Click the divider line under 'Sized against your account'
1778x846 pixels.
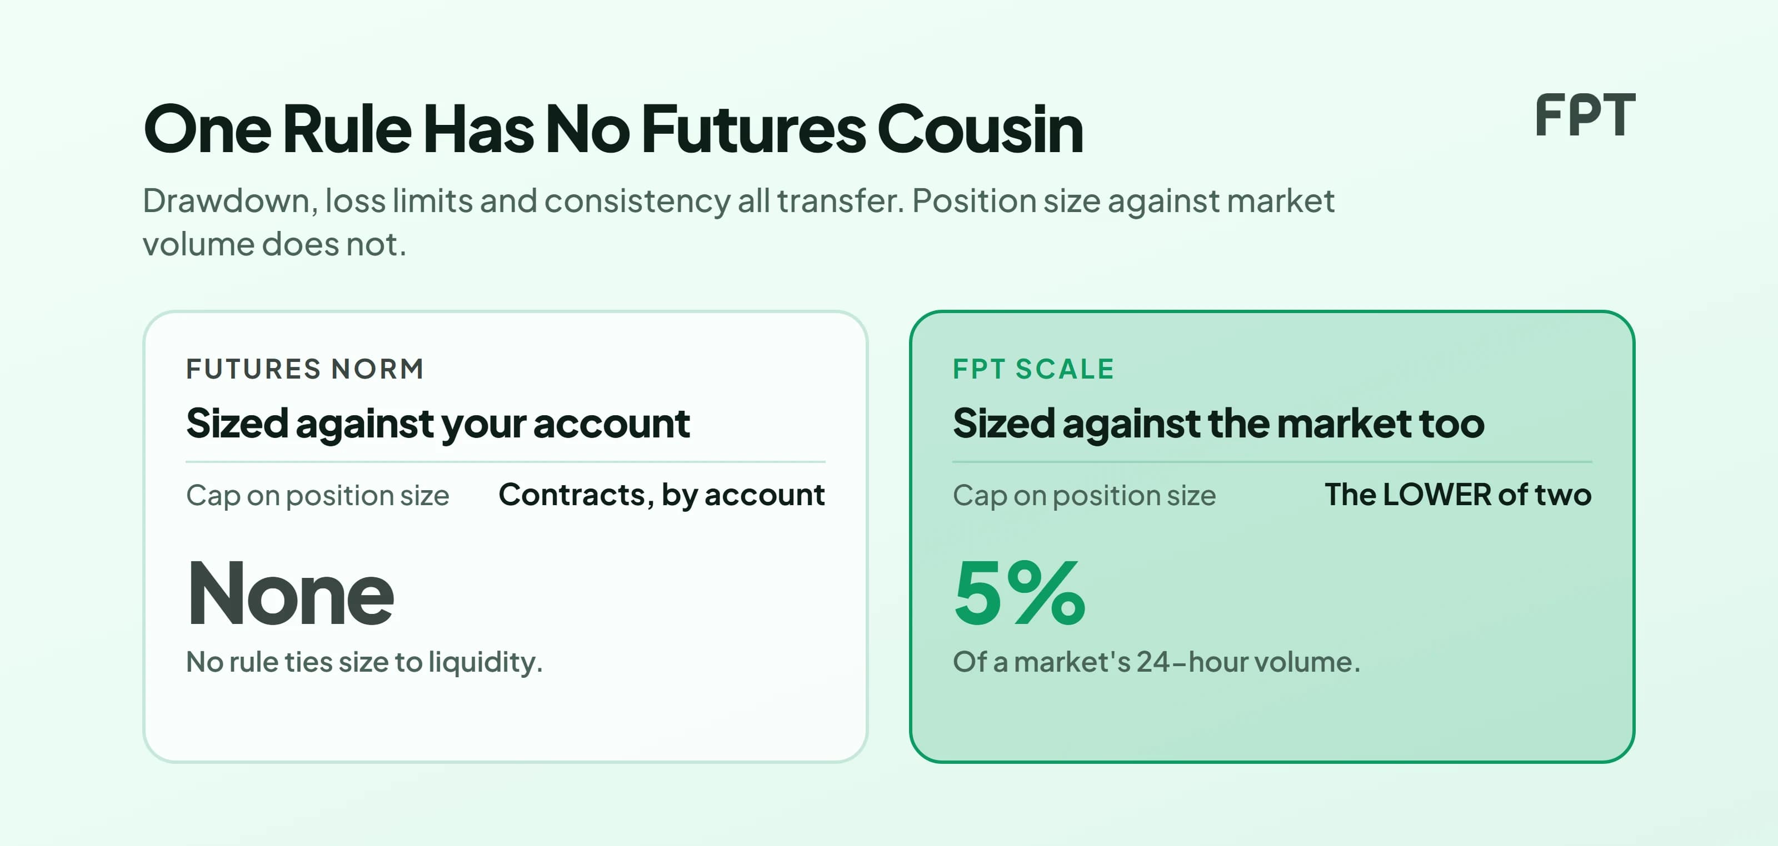click(505, 461)
